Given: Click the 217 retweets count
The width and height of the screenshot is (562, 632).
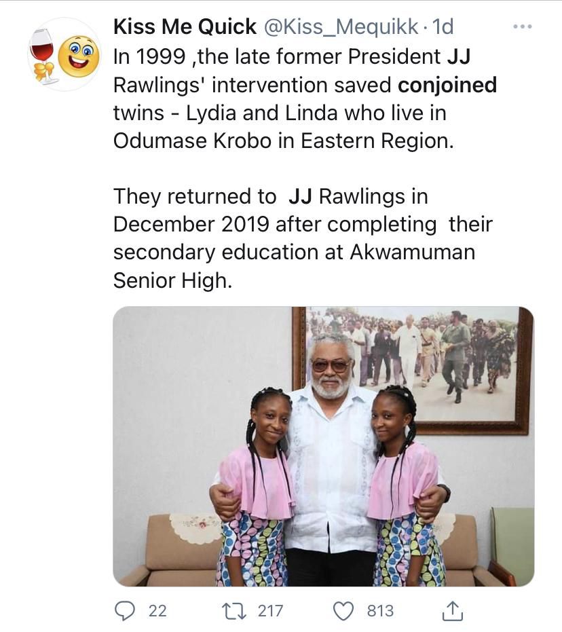Looking at the screenshot, I should tap(270, 611).
